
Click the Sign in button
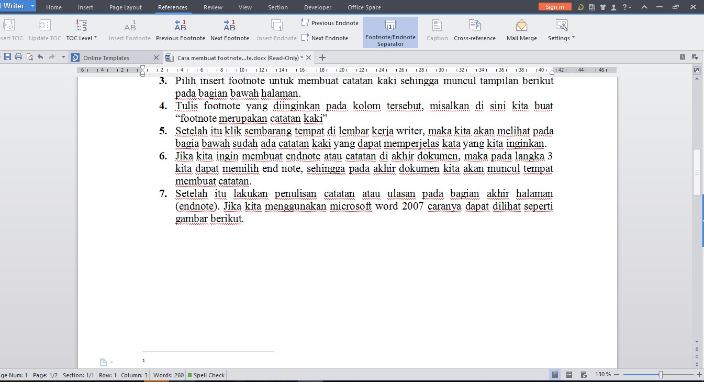tap(555, 6)
